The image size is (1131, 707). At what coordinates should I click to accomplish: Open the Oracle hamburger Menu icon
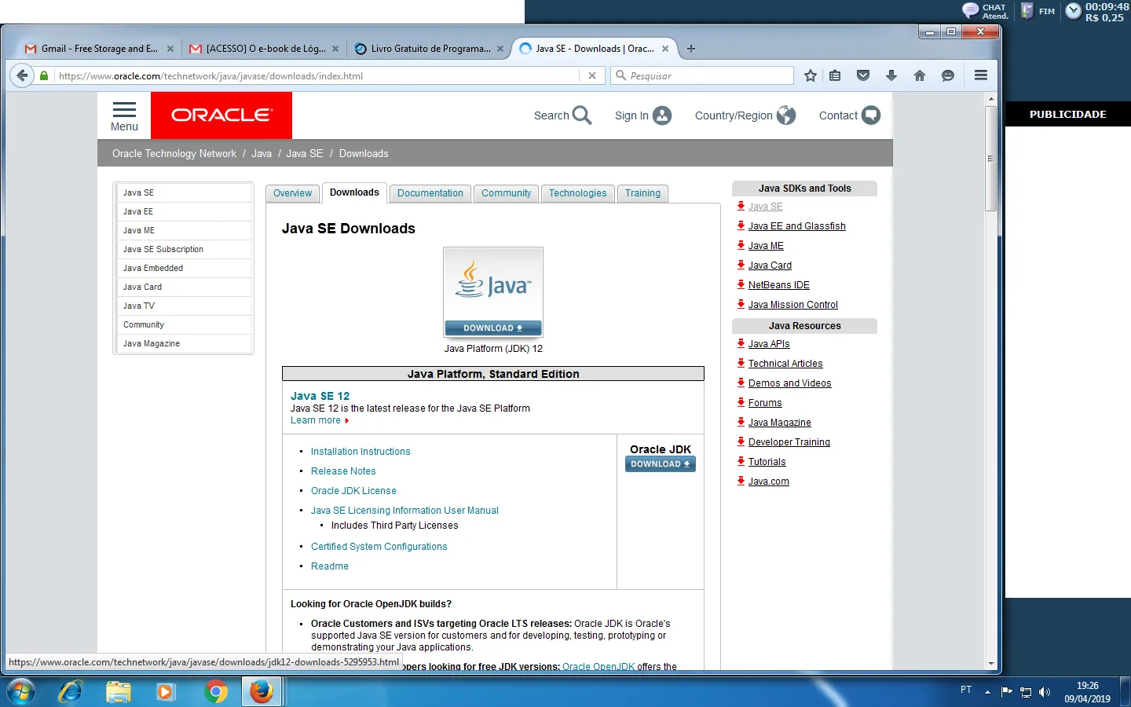124,109
